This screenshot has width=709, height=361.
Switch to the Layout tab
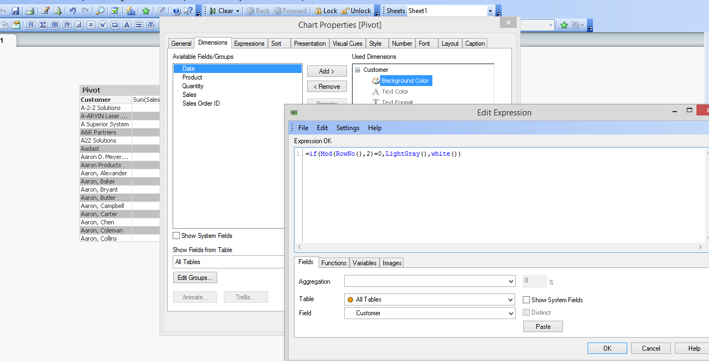450,43
